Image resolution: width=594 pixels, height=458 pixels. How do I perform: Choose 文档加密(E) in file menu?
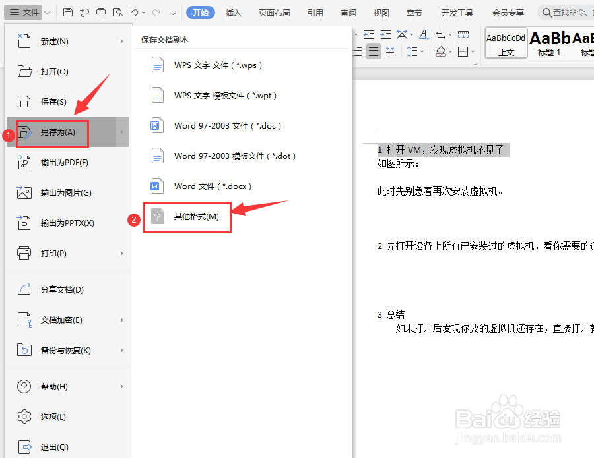69,320
